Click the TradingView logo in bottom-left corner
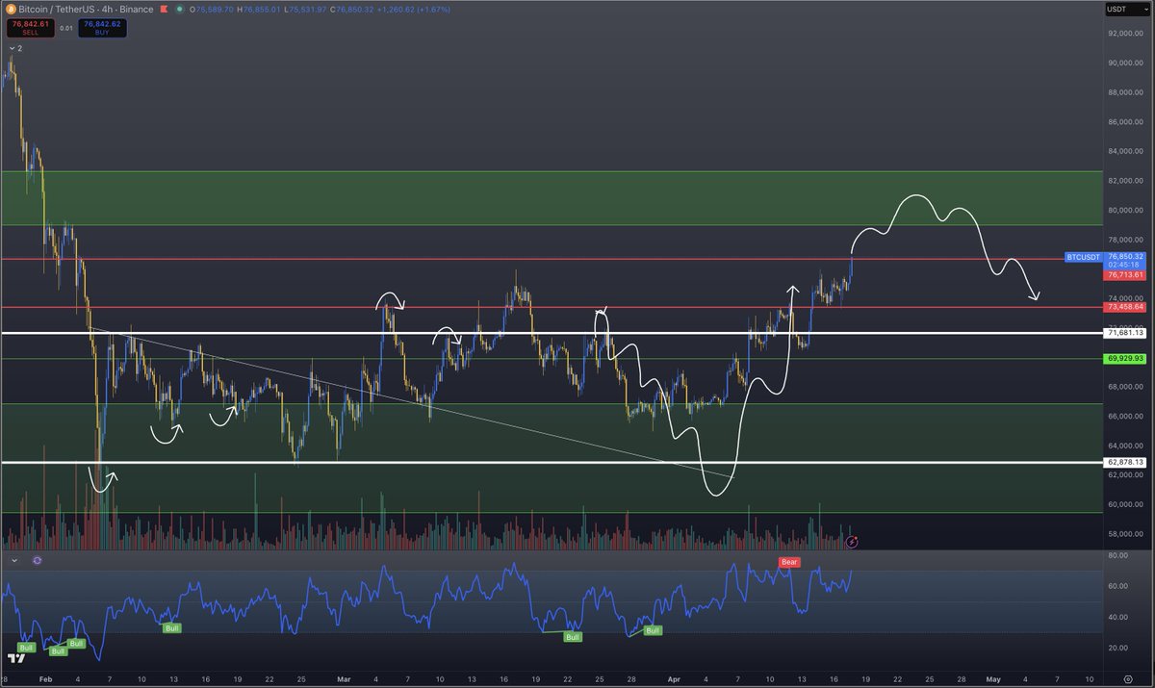This screenshot has width=1155, height=688. 15,659
